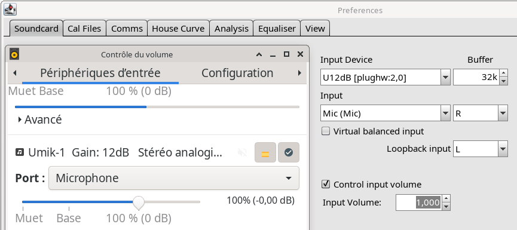The height and width of the screenshot is (230, 517).
Task: Click the Umik-1 volume slider handle
Action: (139, 202)
